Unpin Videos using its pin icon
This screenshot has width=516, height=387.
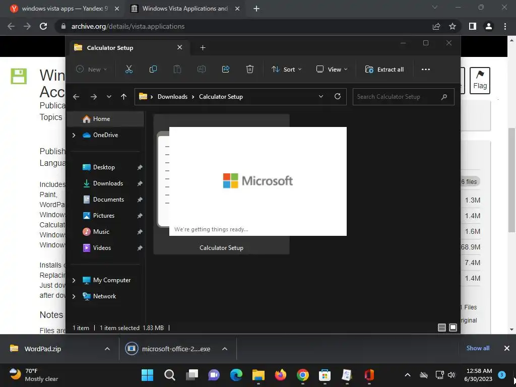click(x=140, y=248)
